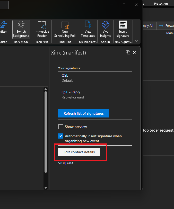Screen dimensions: 174x209
Task: Click the Insert signature ribbon icon
Action: pos(123,29)
